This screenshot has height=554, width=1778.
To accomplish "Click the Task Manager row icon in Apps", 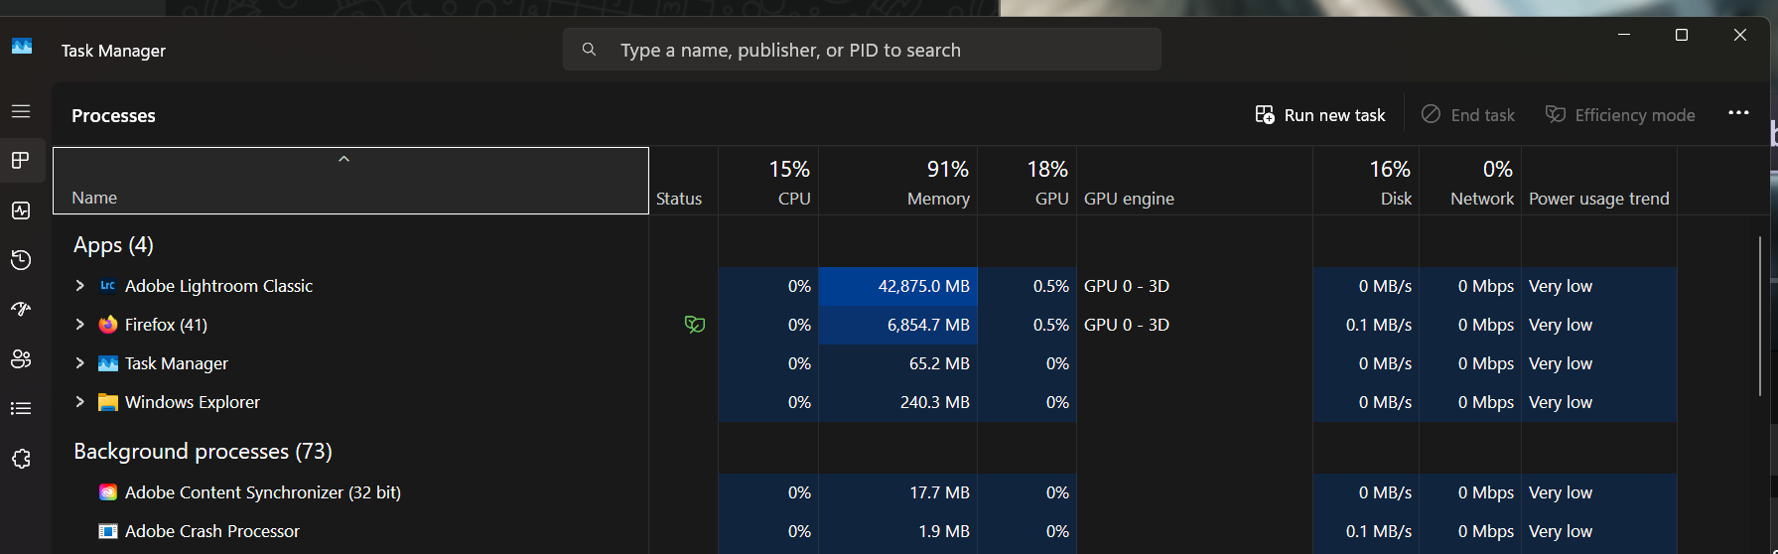I will click(x=108, y=363).
